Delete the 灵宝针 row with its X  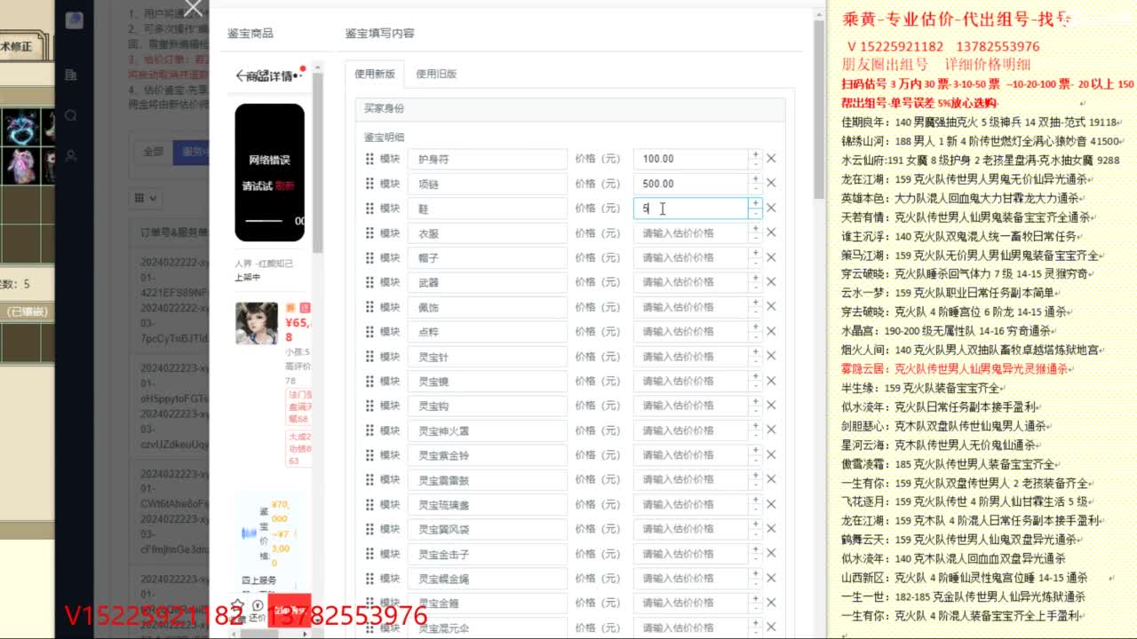click(x=771, y=357)
